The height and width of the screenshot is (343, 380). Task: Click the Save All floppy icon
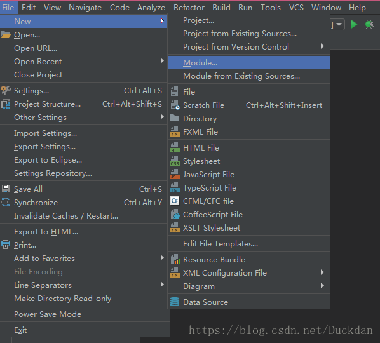(x=6, y=189)
